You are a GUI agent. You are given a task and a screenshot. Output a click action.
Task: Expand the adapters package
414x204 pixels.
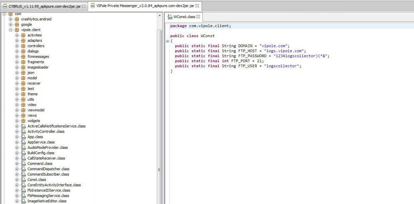[x=17, y=41]
